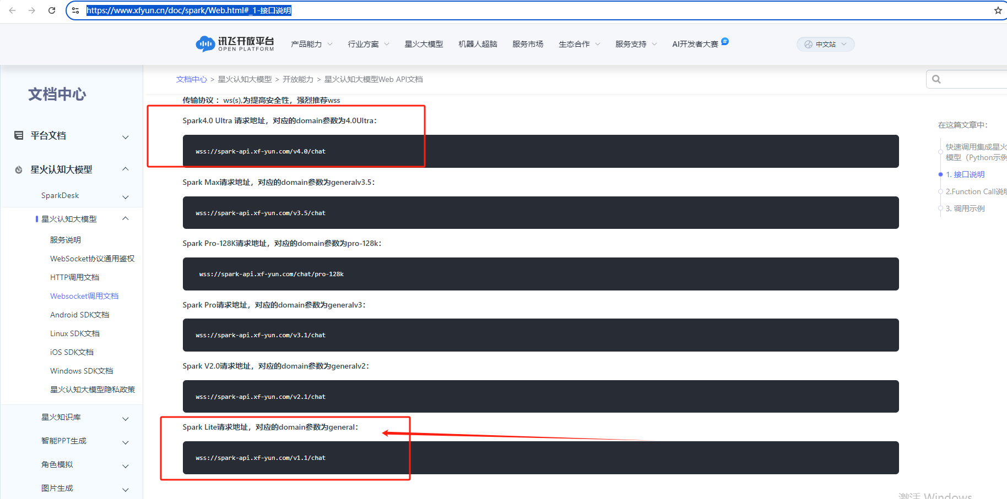
Task: Open the 中文站 language selector
Action: pos(825,45)
